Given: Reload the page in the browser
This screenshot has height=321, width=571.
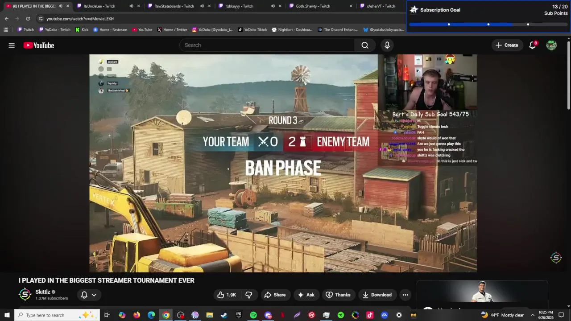Looking at the screenshot, I should point(28,19).
